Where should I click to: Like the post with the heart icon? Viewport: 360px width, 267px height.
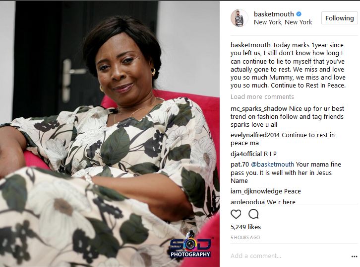pos(236,214)
